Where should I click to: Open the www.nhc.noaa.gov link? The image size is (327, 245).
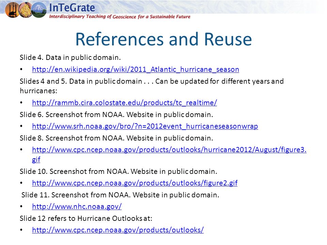tap(77, 207)
